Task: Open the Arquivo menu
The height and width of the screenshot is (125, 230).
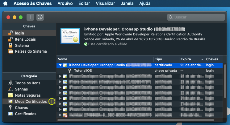Action: pos(65,3)
